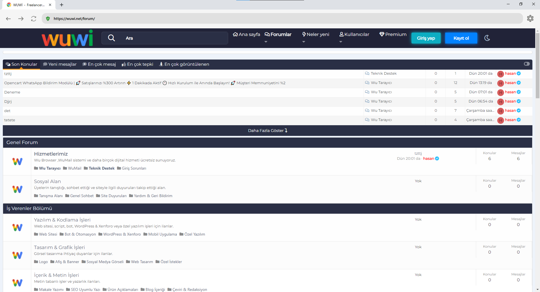Expand the Kullanıcılar dropdown arrow
This screenshot has height=292, width=540.
[x=341, y=42]
